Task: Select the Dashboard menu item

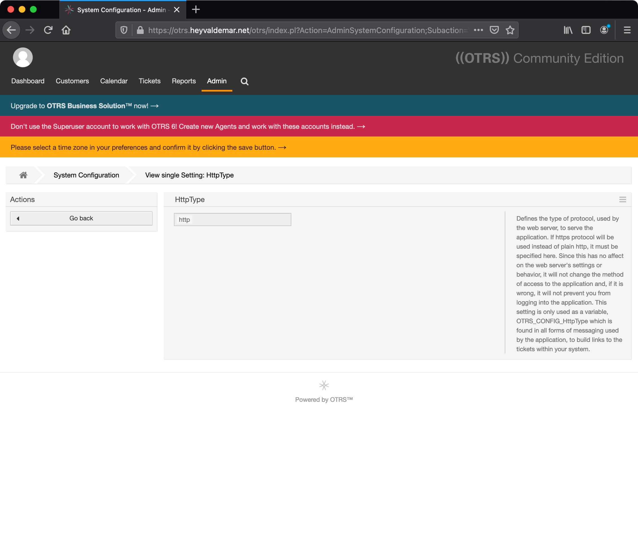Action: pos(28,81)
